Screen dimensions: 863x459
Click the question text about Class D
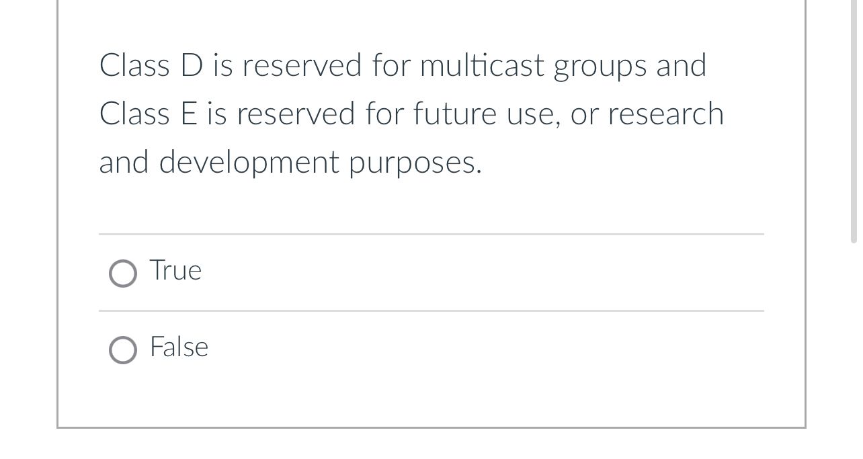(411, 114)
